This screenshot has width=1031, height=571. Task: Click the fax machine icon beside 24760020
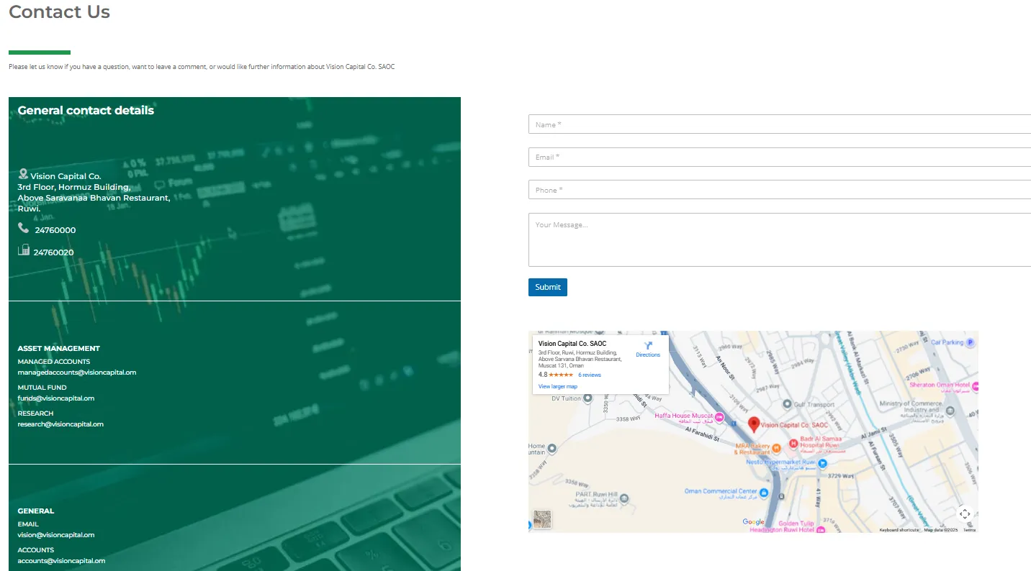tap(24, 250)
